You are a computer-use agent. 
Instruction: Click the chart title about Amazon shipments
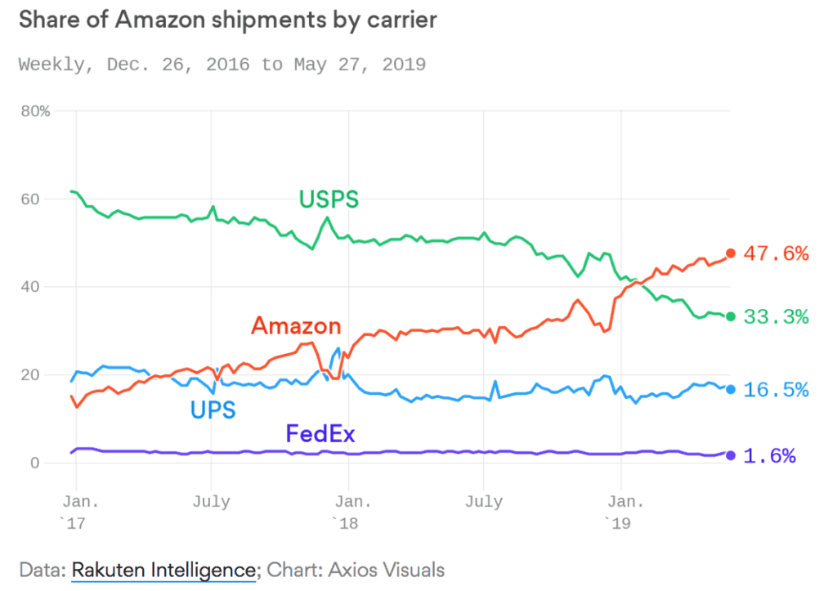(228, 20)
